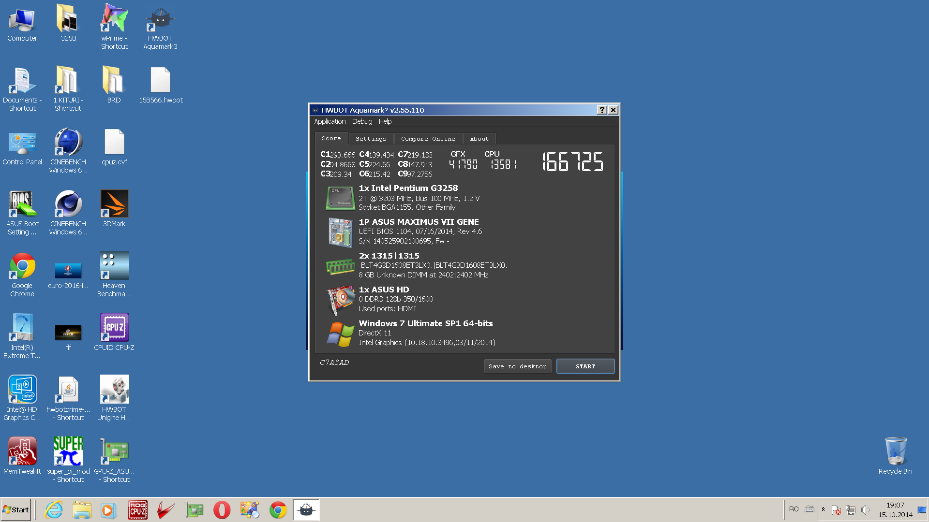Open ROG CPU-Z from taskbar
The height and width of the screenshot is (522, 929).
coord(138,510)
